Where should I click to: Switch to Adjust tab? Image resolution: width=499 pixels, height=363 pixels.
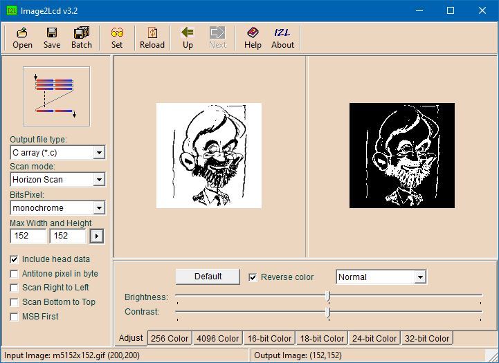[x=131, y=338]
